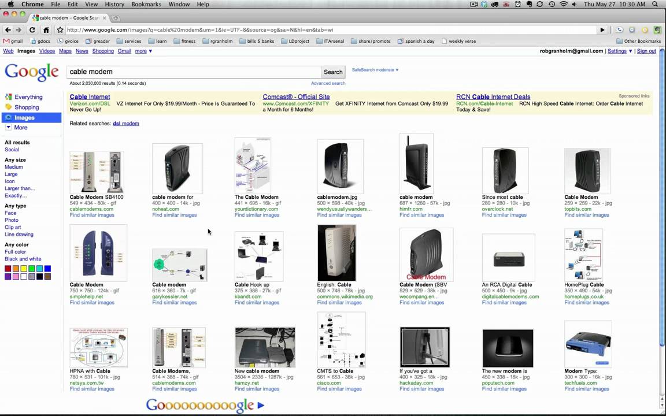
Task: Open the Window menu
Action: click(179, 4)
